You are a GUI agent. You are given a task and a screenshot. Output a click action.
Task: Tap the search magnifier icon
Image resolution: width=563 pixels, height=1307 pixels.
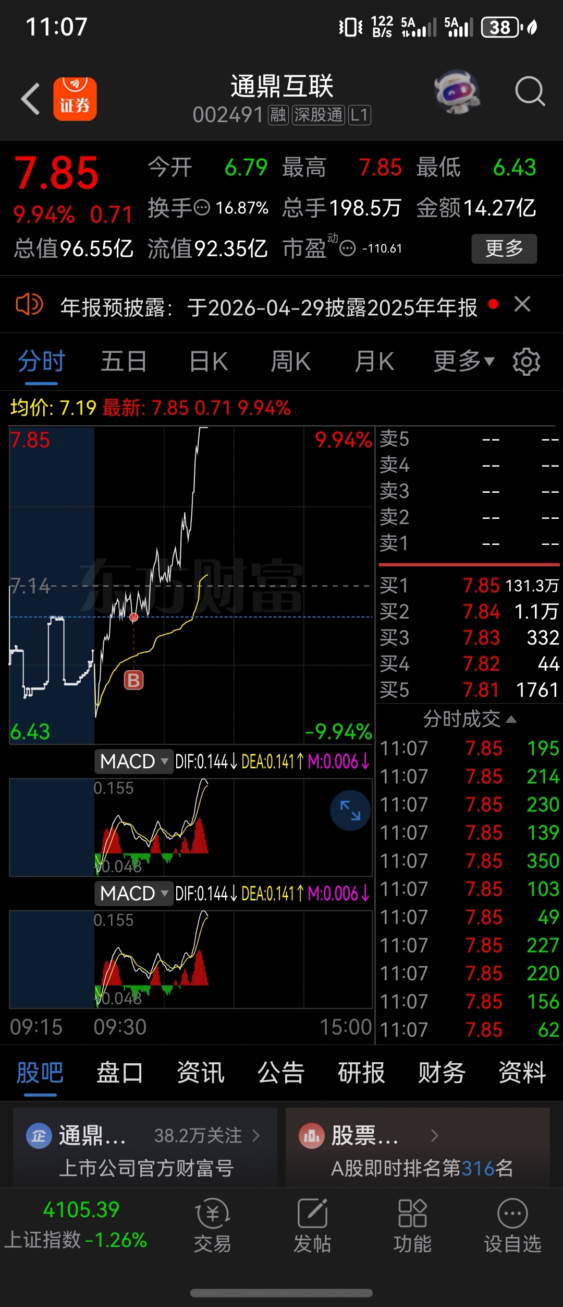[530, 92]
